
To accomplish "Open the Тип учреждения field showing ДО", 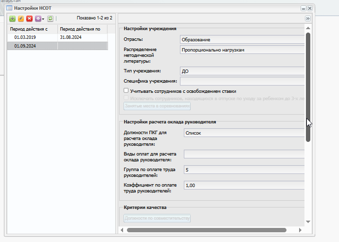I will [x=242, y=71].
